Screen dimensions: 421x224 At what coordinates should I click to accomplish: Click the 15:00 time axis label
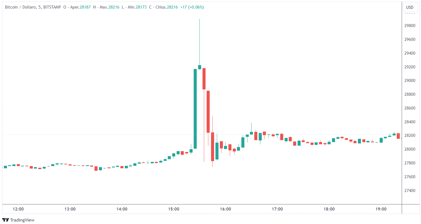pyautogui.click(x=174, y=209)
